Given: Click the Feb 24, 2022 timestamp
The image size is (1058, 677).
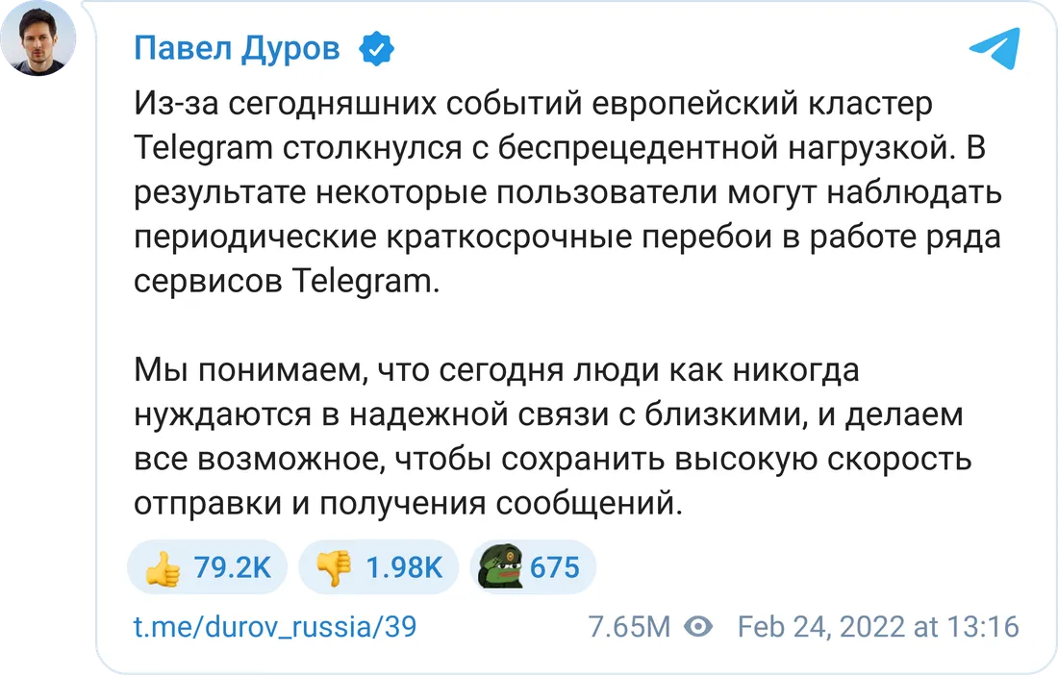Looking at the screenshot, I should (x=877, y=628).
